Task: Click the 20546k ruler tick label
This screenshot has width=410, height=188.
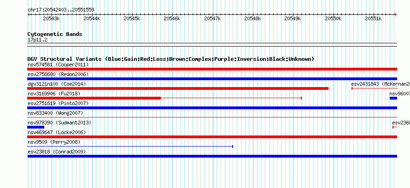Action: point(172,19)
